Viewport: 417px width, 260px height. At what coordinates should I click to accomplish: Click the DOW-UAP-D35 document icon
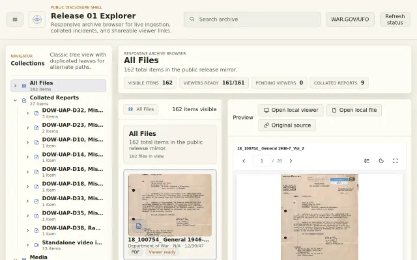tap(36, 216)
